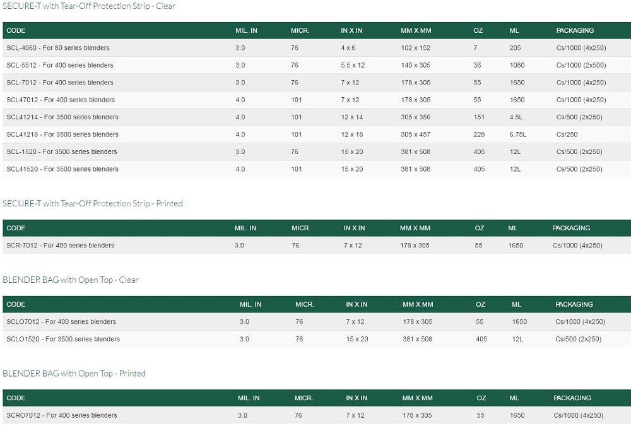The height and width of the screenshot is (426, 631).
Task: Select "SCL-5512 - For 400 series blenders" code
Action: tap(60, 65)
